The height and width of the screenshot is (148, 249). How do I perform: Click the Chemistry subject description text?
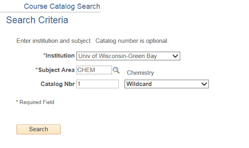140,73
